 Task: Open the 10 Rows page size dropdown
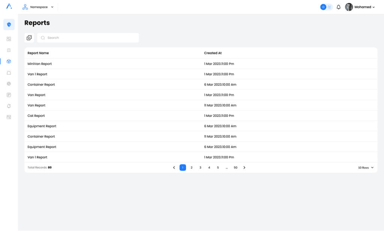[366, 168]
